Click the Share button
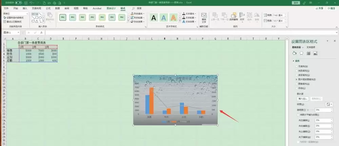339x146 pixels. pyautogui.click(x=319, y=8)
